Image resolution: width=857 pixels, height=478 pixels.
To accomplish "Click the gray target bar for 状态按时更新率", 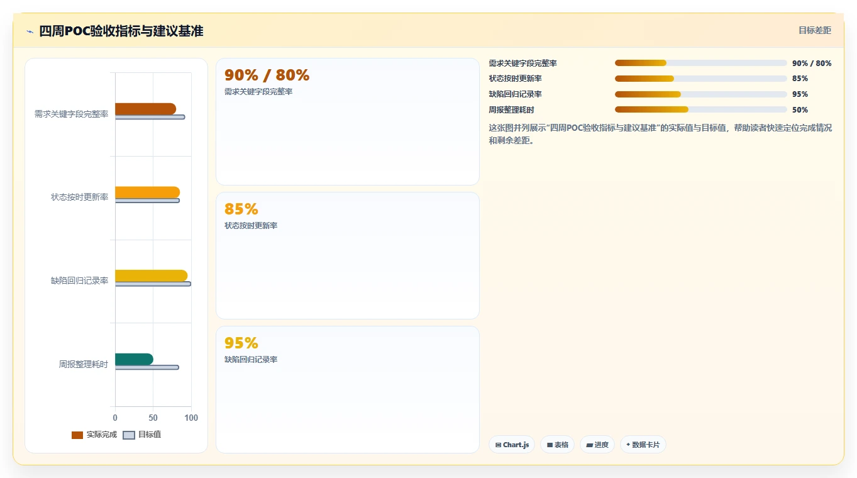I will pyautogui.click(x=147, y=201).
